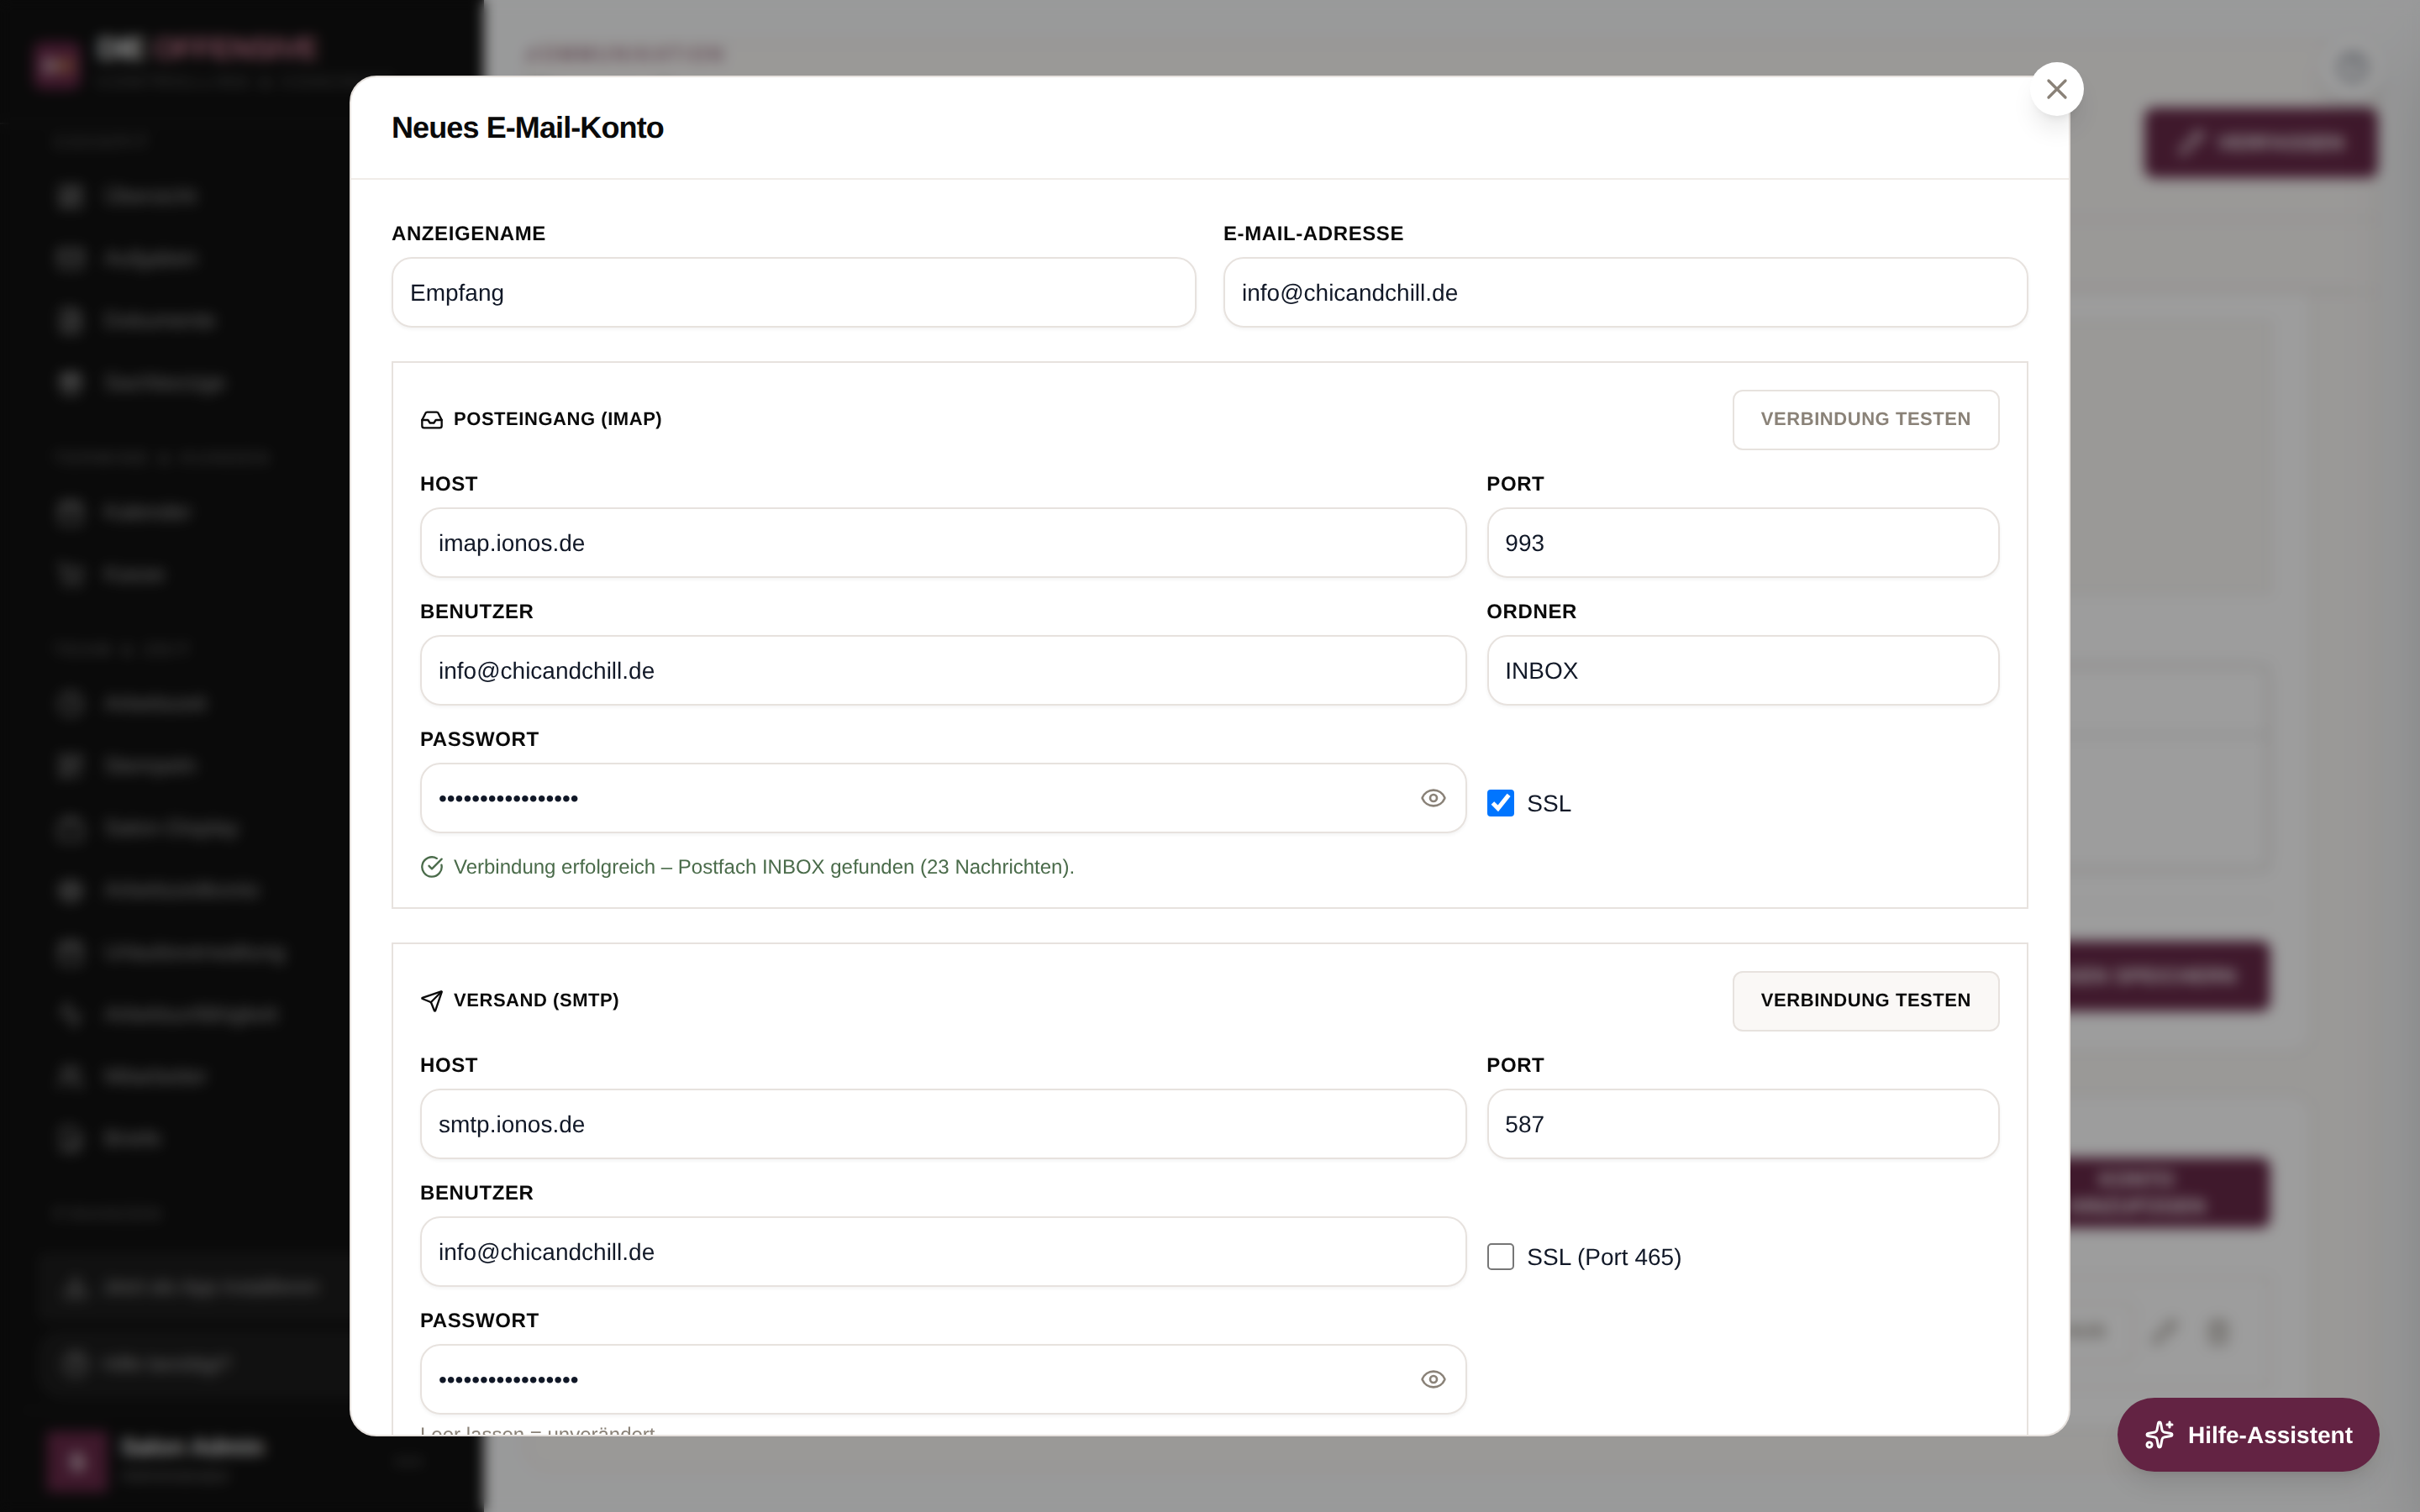This screenshot has width=2420, height=1512.
Task: Show the IMAP password with eye icon
Action: click(1433, 798)
